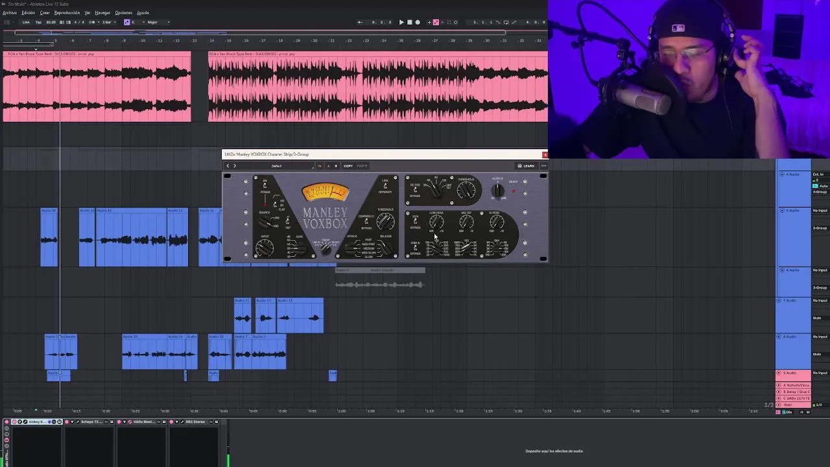Toggle COMPRESS/BYPASS switch in VOXBOX
Viewport: 830px width, 467px height.
coord(366,221)
